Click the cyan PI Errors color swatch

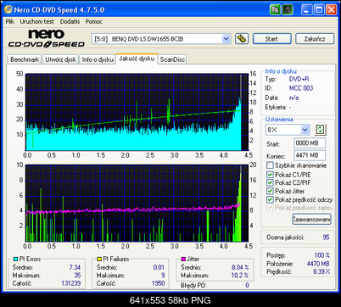click(15, 259)
